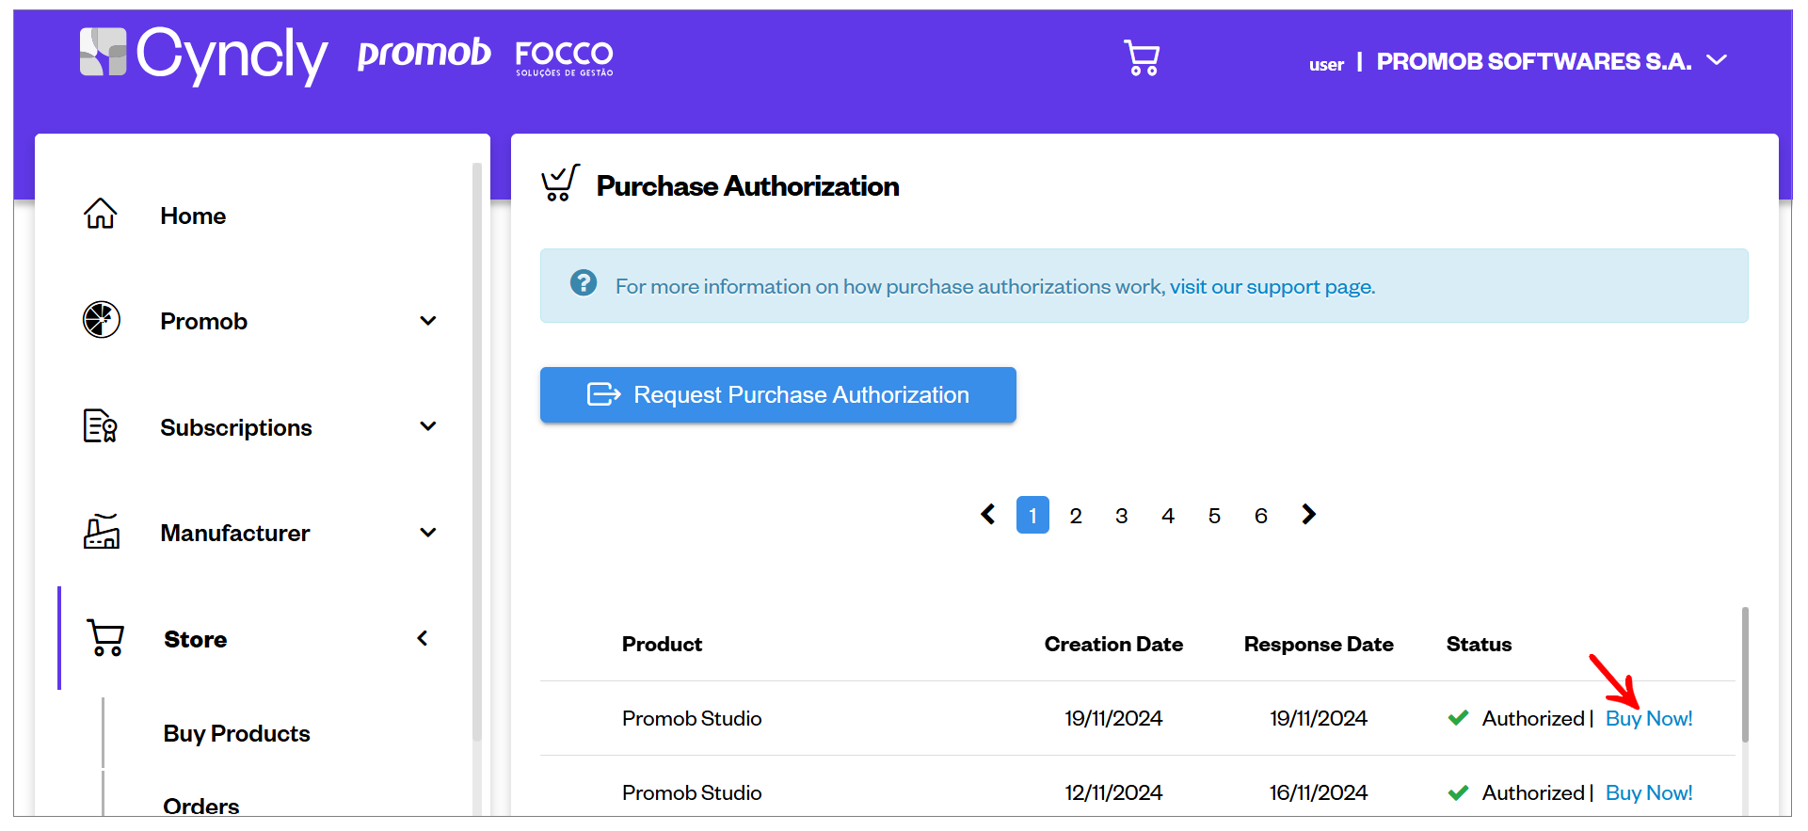Viewport: 1808px width, 831px height.
Task: Click the Product column header
Action: [x=662, y=644]
